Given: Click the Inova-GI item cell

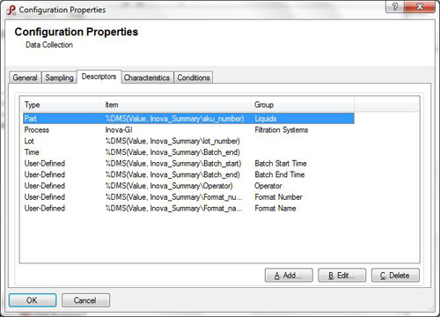Looking at the screenshot, I should (x=119, y=129).
